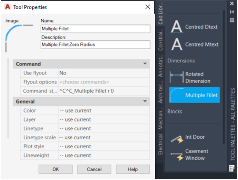Activate the Multiple Fillet tool
This screenshot has height=180, width=238.
click(x=194, y=95)
